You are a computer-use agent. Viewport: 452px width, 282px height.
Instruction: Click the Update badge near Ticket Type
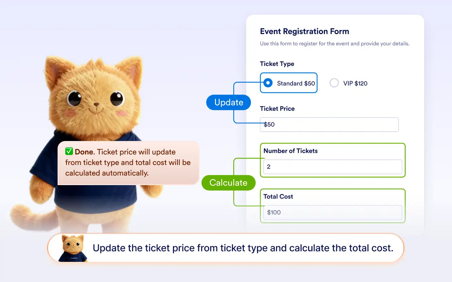pyautogui.click(x=228, y=102)
